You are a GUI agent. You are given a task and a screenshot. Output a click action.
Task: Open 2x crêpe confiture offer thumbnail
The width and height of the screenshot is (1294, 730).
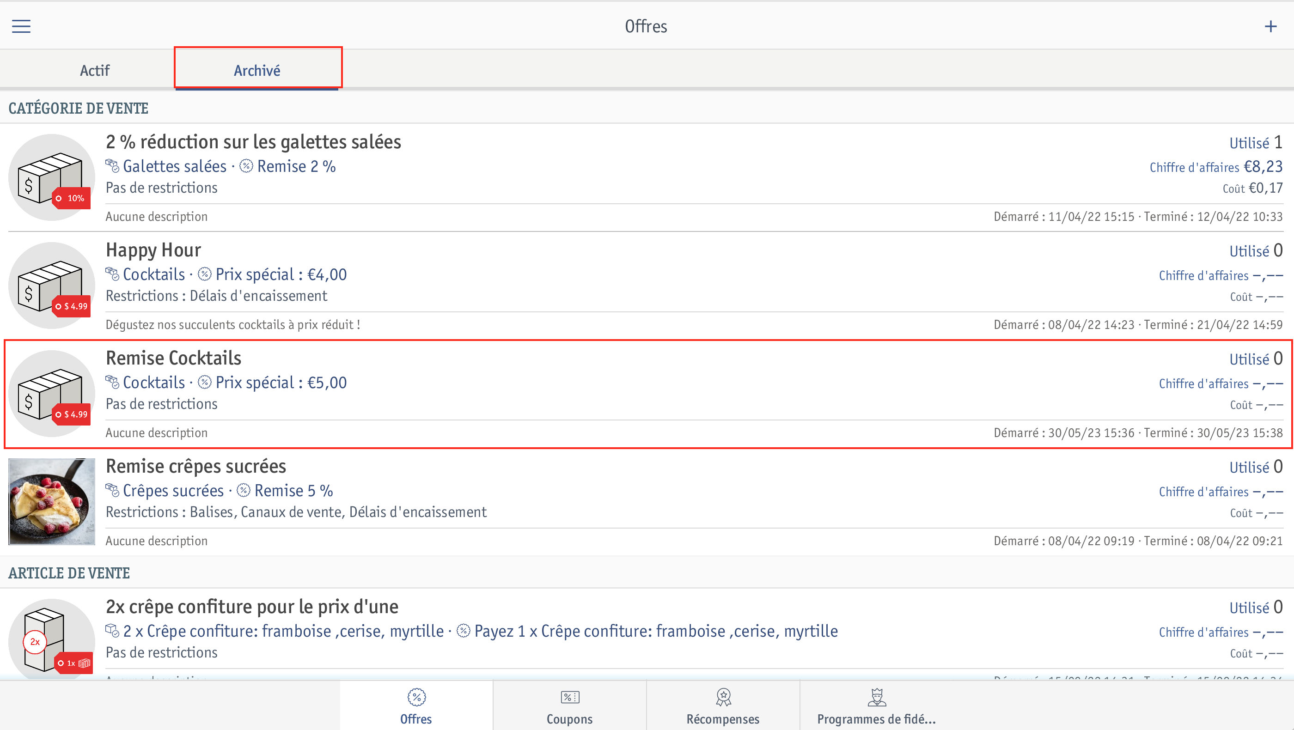coord(52,639)
